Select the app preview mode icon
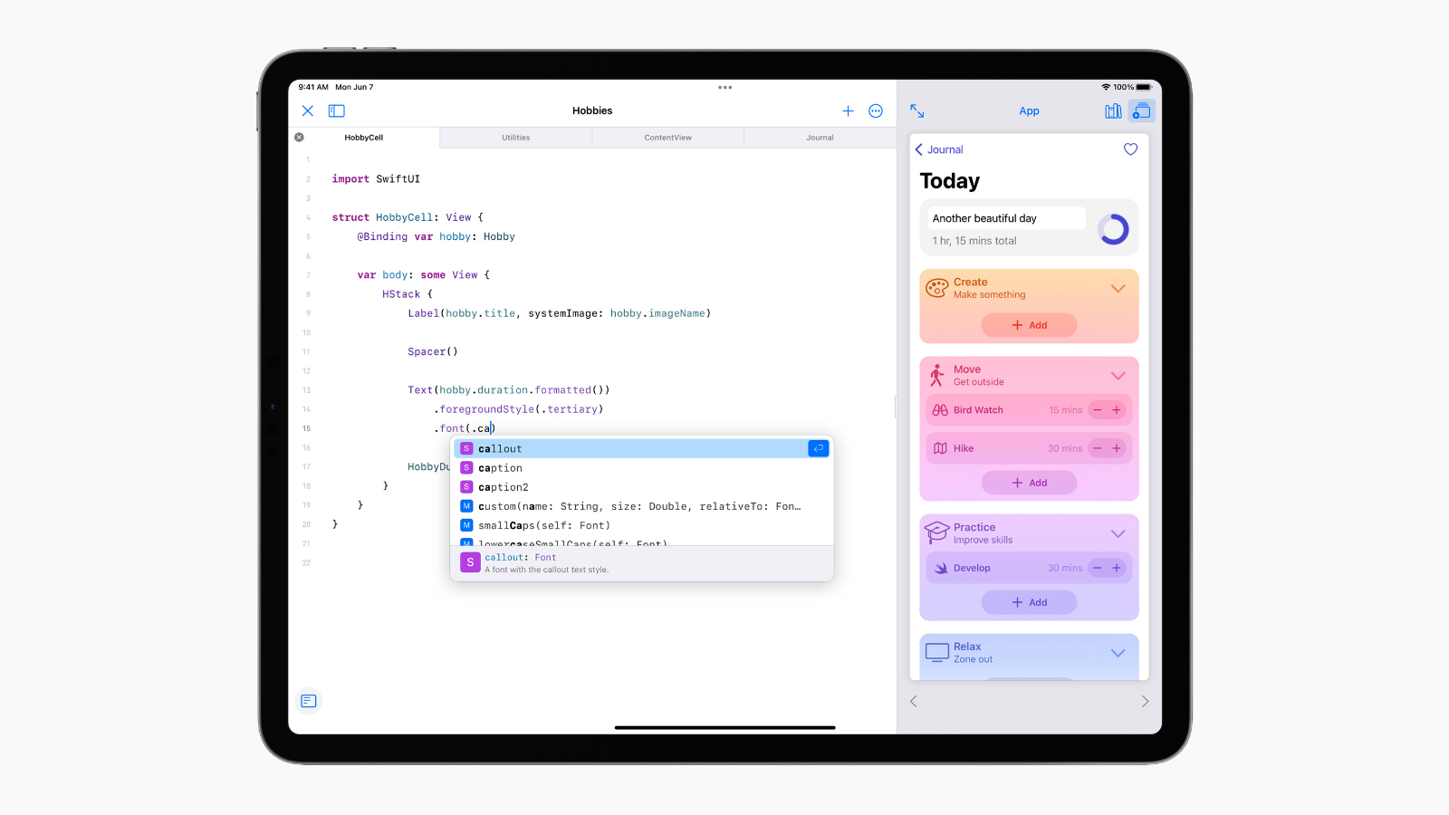 (1141, 110)
